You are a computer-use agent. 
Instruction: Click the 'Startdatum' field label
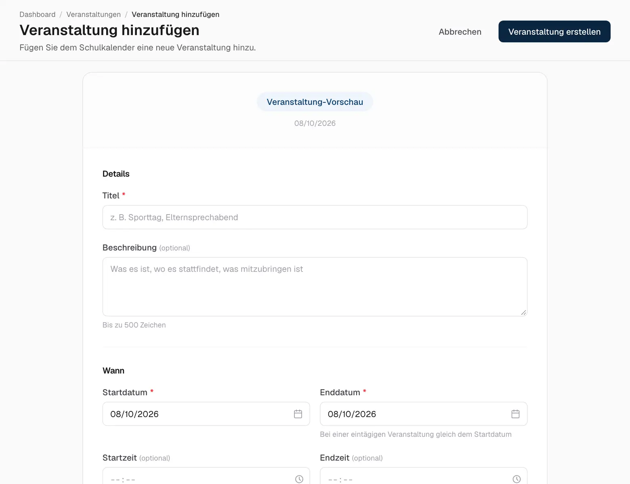point(125,392)
